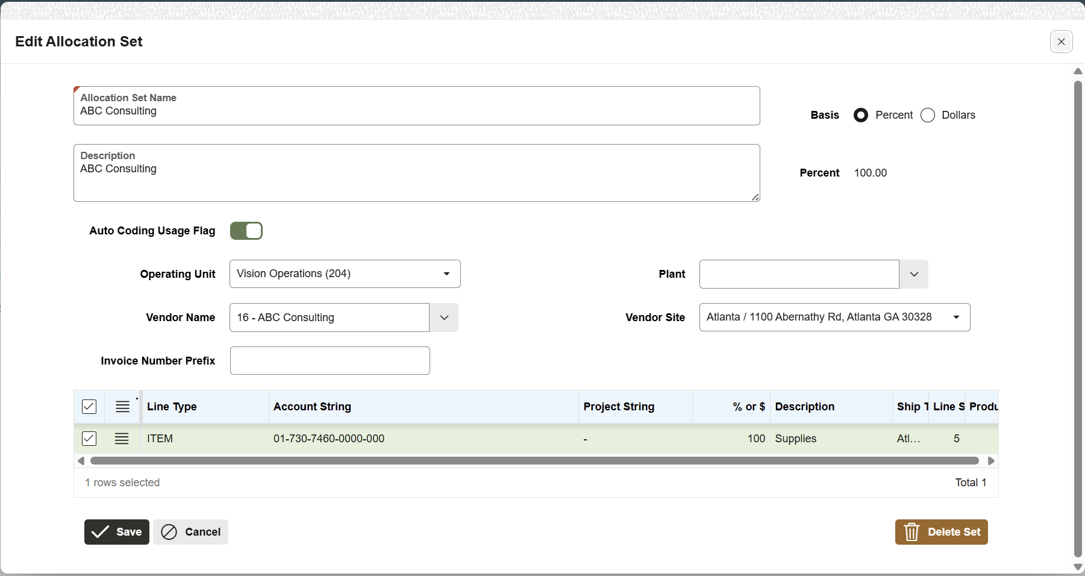Sort by the % or $ column header
Viewport: 1085px width, 576px height.
tap(731, 407)
